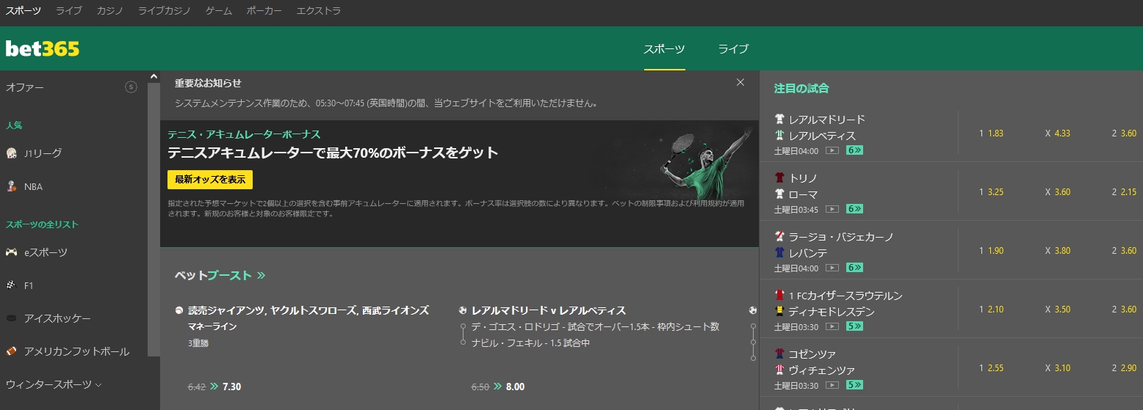Click the ローマ team shirt icon
This screenshot has width=1143, height=410.
(780, 194)
